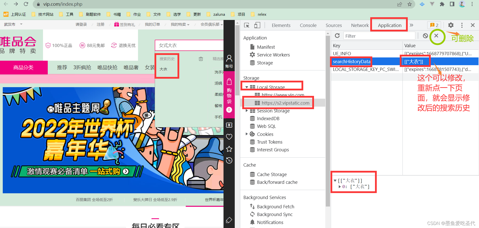
Task: Open the Chrome three-dot menu
Action: pos(472,4)
